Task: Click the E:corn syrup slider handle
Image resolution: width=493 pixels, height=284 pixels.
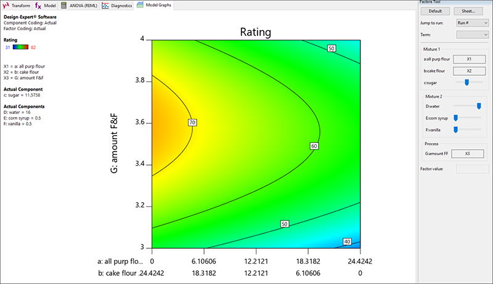Action: [x=456, y=118]
